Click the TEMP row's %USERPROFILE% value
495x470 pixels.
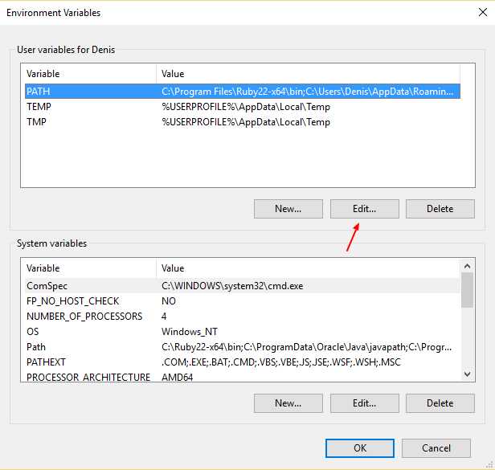point(246,107)
